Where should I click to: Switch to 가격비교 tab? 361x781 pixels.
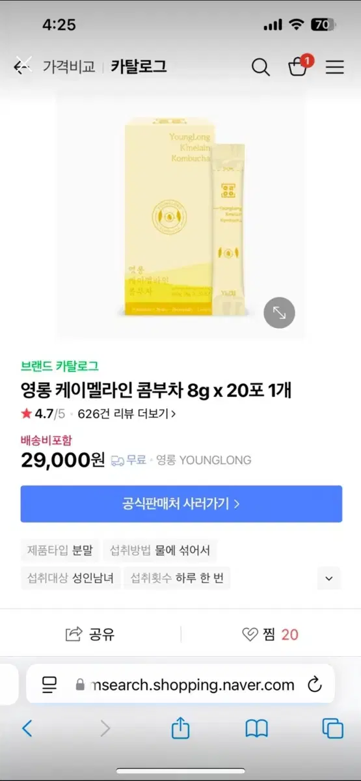tap(69, 66)
